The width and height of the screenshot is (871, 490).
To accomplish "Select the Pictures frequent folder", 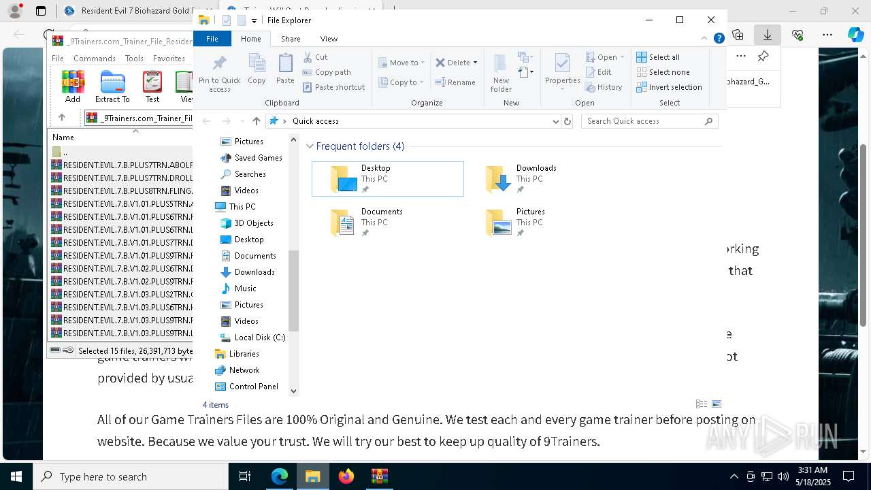I will 542,223.
